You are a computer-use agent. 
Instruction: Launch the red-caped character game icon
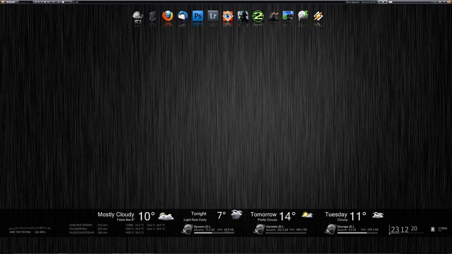tap(273, 16)
